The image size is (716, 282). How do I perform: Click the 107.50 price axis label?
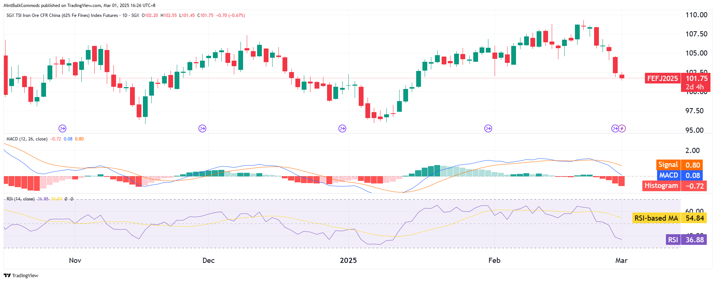tap(696, 34)
